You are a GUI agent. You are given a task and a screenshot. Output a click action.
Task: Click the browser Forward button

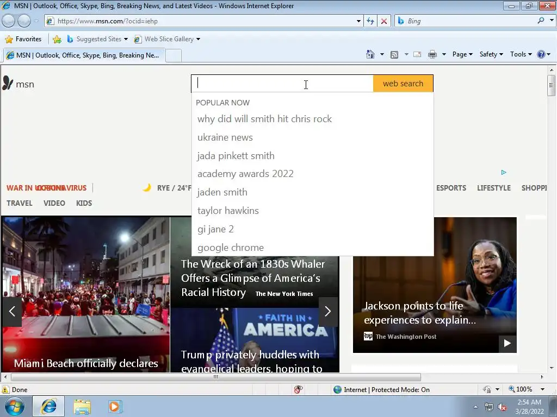pyautogui.click(x=24, y=21)
